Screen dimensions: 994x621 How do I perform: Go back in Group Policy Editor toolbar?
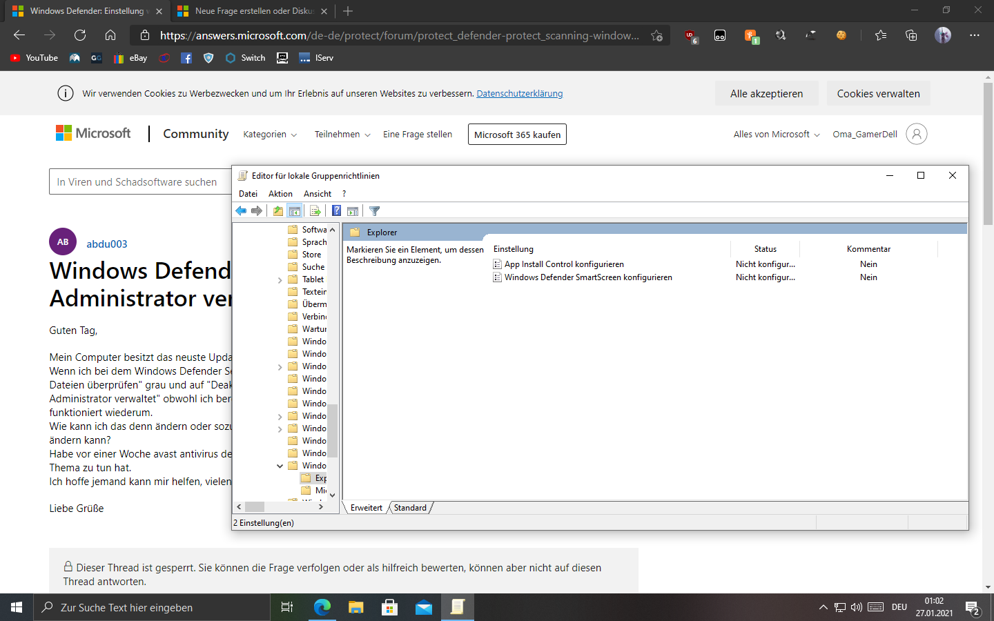(241, 211)
